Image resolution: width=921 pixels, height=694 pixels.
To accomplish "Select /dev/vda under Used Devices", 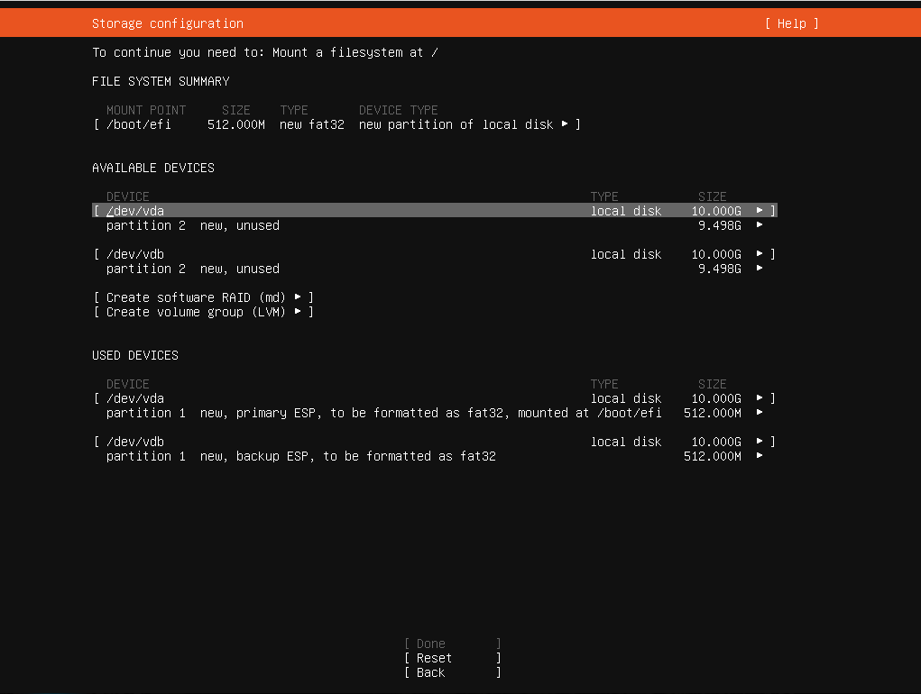I will coord(135,398).
